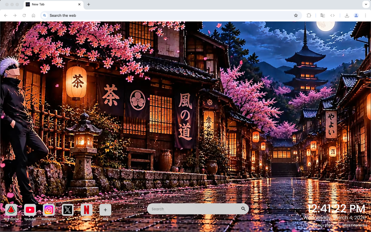Screen dimensions: 371x232
Task: Show browser downloads
Action: click(347, 15)
